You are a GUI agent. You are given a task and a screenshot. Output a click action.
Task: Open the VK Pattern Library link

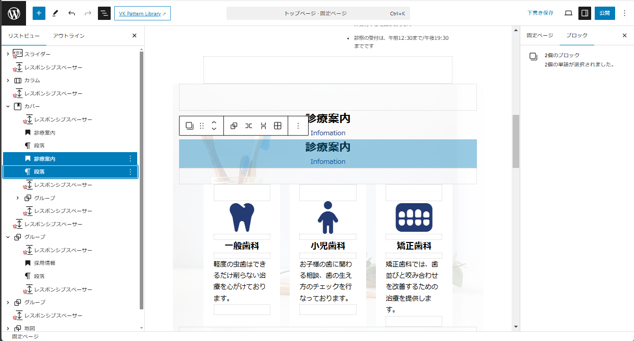click(142, 13)
